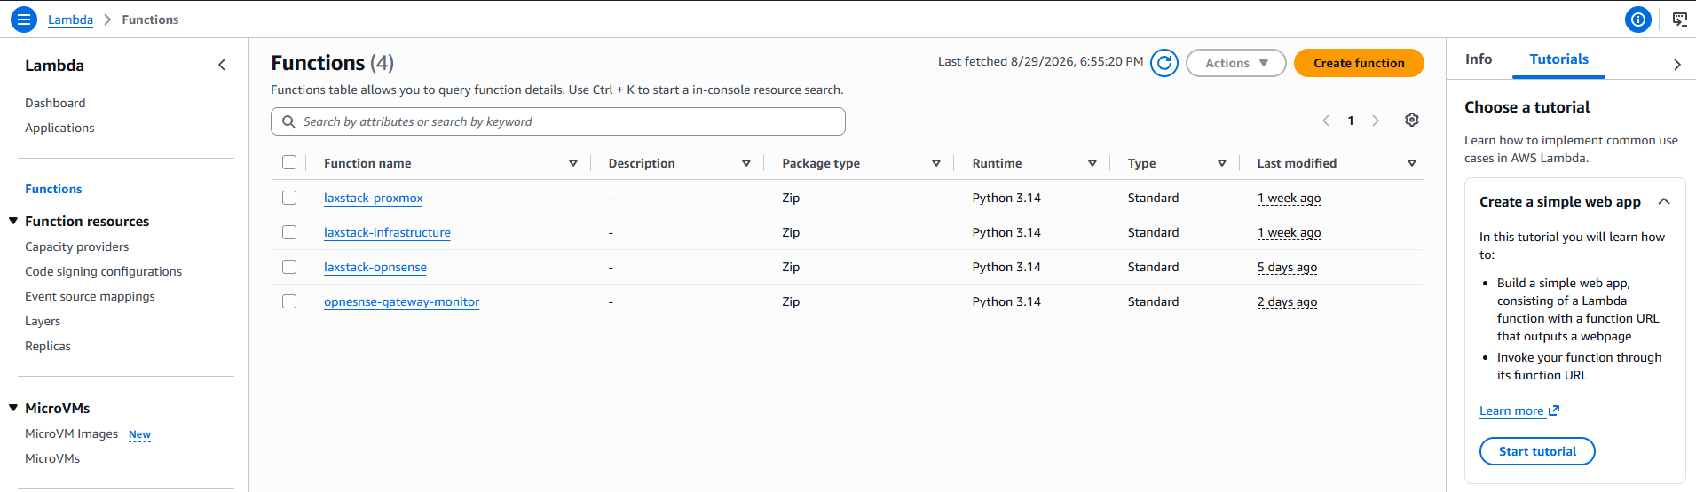
Task: Click the search functions input field
Action: pos(557,121)
